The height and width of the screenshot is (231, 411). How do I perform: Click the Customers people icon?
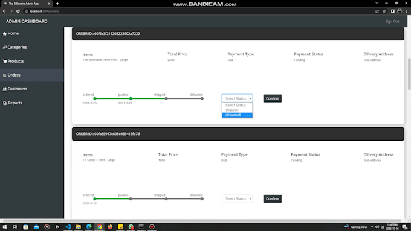point(4,89)
